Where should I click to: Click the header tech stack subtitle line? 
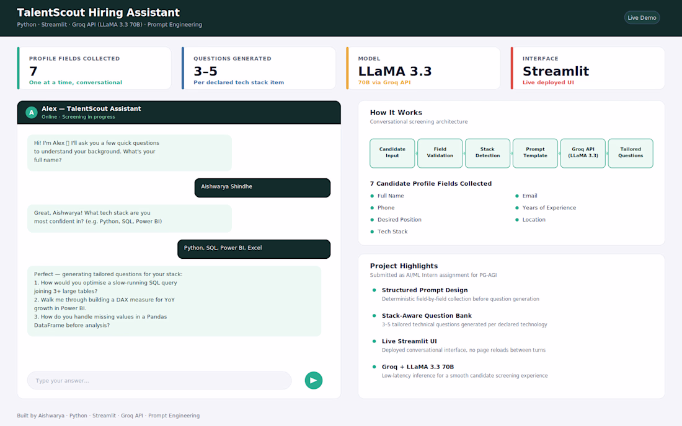click(x=110, y=25)
